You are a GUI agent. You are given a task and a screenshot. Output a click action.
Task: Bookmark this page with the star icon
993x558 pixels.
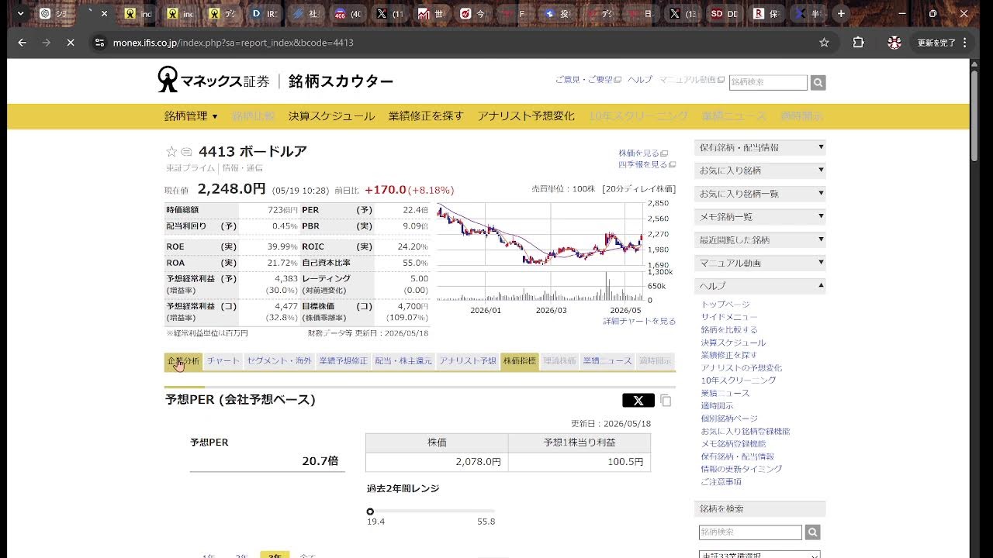(x=824, y=43)
